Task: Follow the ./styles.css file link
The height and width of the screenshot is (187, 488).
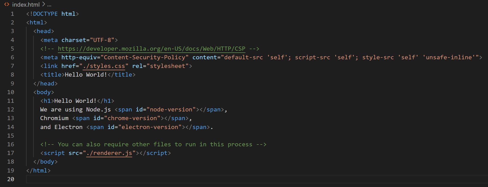Action: click(104, 66)
